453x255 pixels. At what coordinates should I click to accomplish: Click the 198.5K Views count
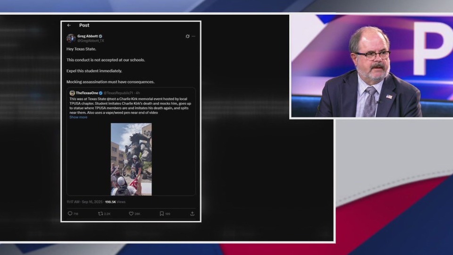point(115,202)
